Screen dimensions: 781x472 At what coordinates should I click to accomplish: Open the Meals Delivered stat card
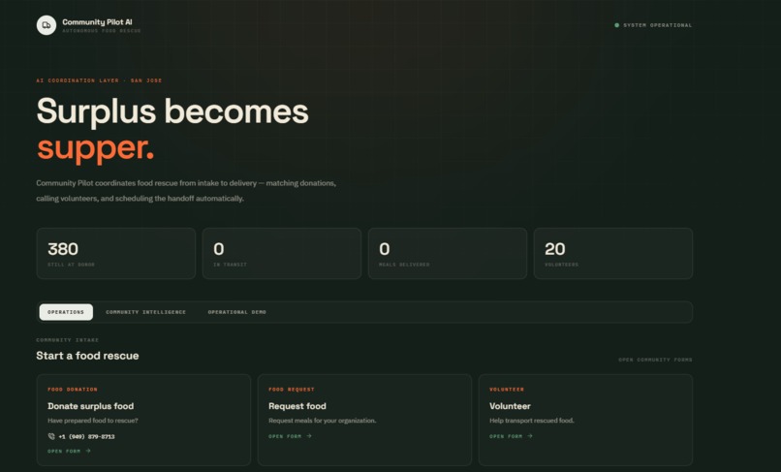coord(448,254)
